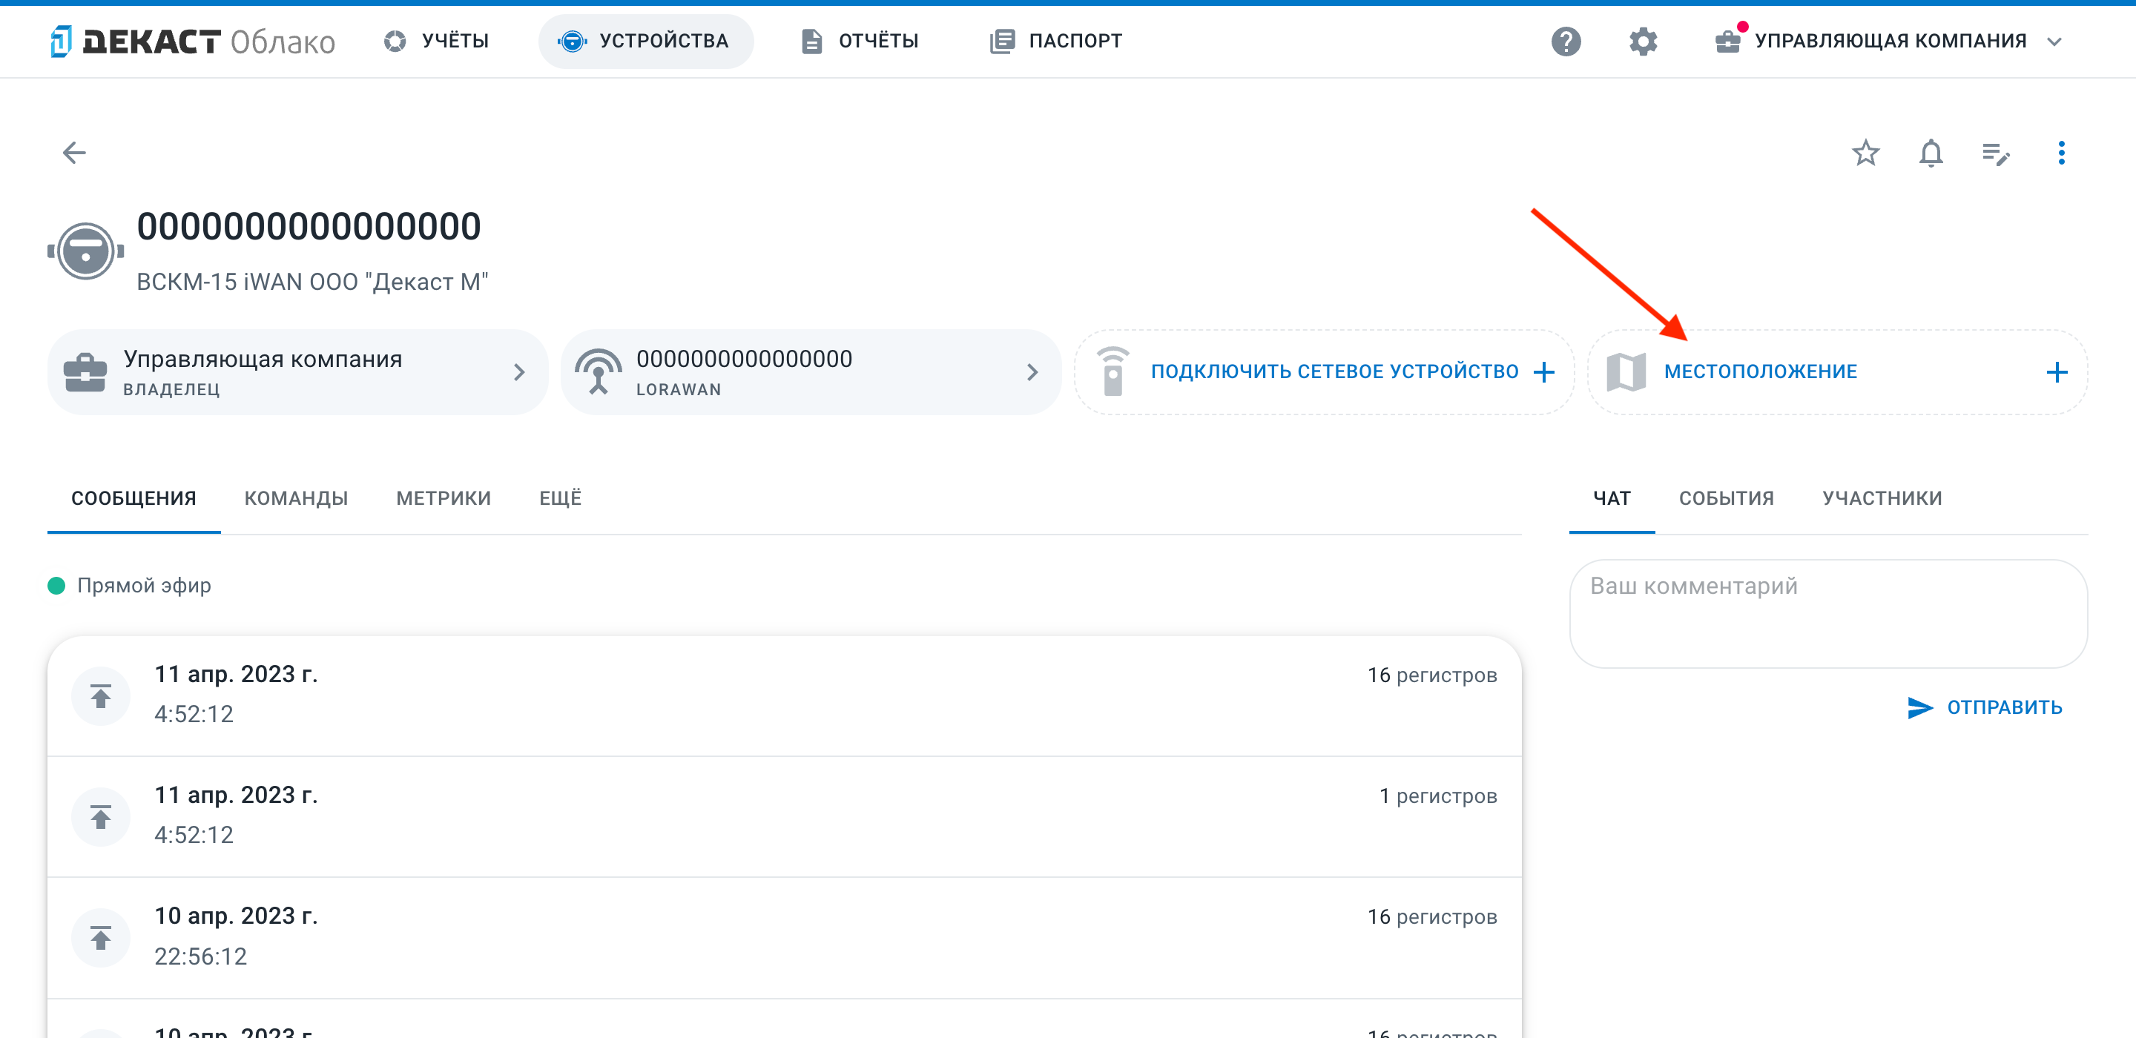Viewport: 2136px width, 1038px height.
Task: Expand LoRaWAN card chevron arrow
Action: click(x=1032, y=372)
